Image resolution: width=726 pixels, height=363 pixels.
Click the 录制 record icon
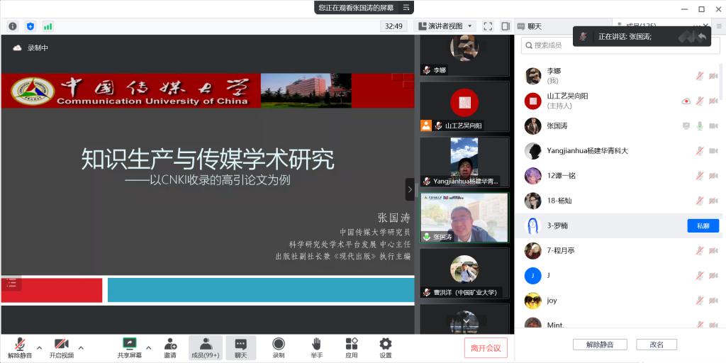point(279,347)
